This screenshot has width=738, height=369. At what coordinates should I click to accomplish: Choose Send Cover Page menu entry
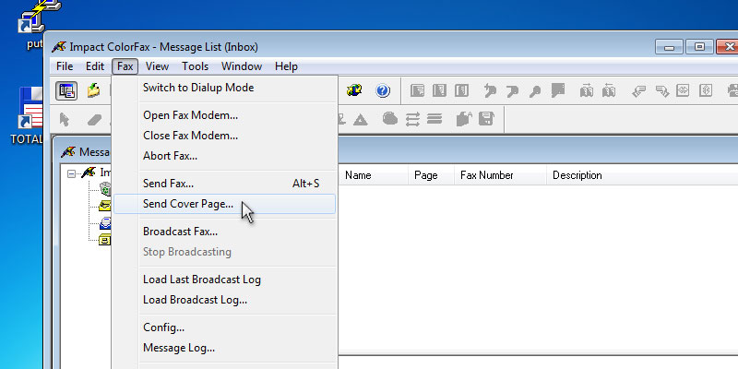coord(188,204)
